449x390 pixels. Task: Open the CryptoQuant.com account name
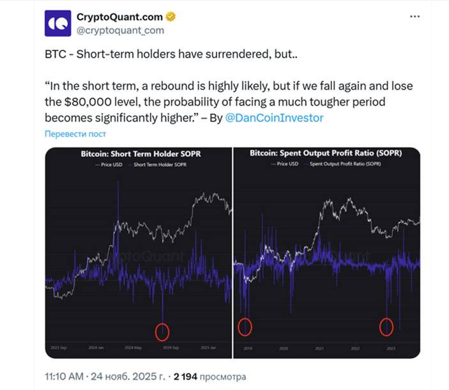pos(120,17)
